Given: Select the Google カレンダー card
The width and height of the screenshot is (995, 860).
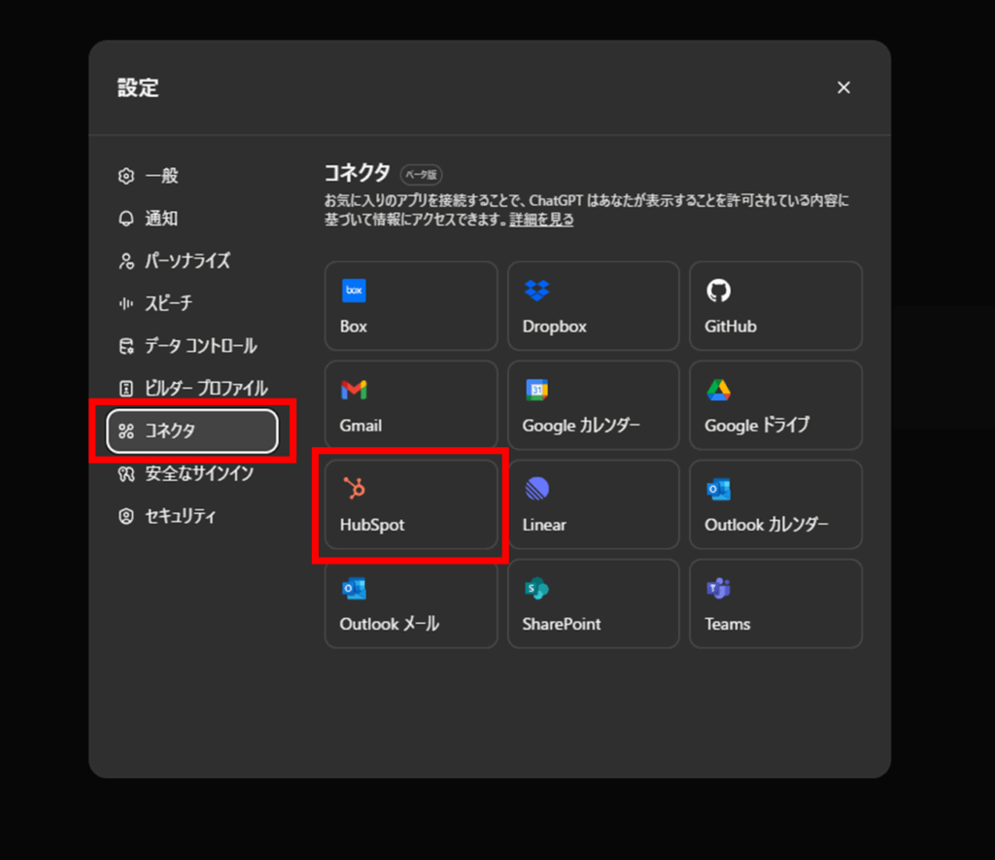Looking at the screenshot, I should 594,405.
